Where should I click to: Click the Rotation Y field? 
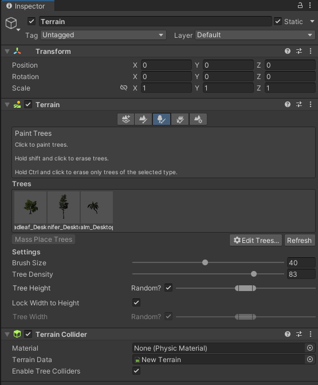pyautogui.click(x=228, y=77)
